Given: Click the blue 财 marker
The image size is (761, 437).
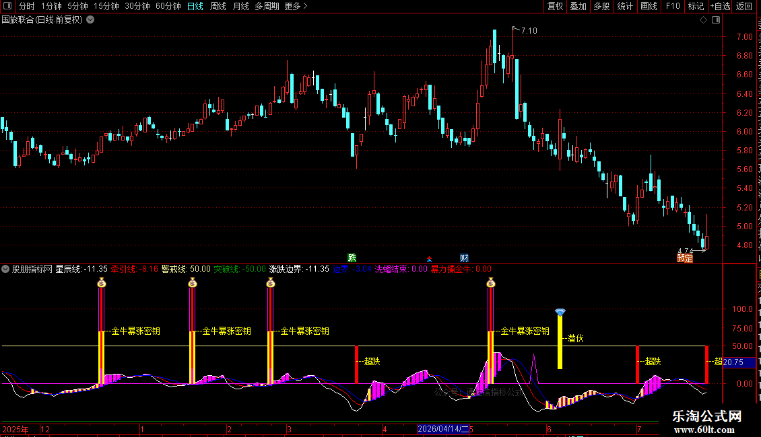Looking at the screenshot, I should click(464, 257).
